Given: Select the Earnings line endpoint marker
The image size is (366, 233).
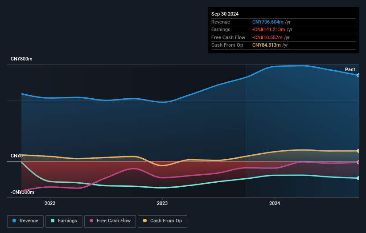Looking at the screenshot, I should [358, 178].
